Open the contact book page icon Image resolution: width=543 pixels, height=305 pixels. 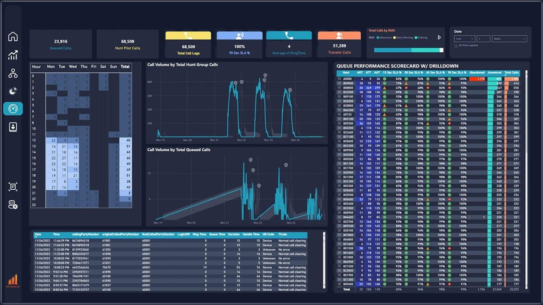13,127
